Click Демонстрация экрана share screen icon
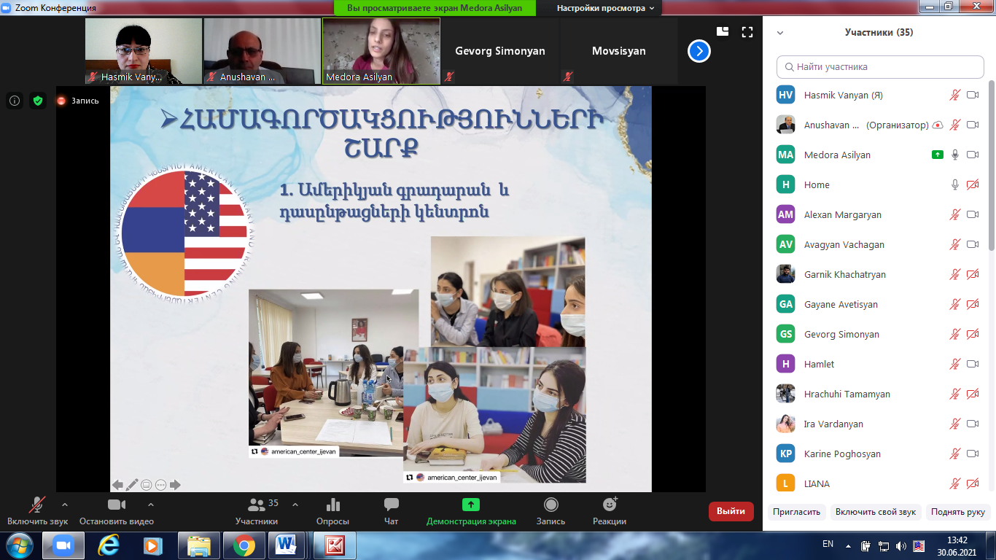This screenshot has height=560, width=996. 471,505
